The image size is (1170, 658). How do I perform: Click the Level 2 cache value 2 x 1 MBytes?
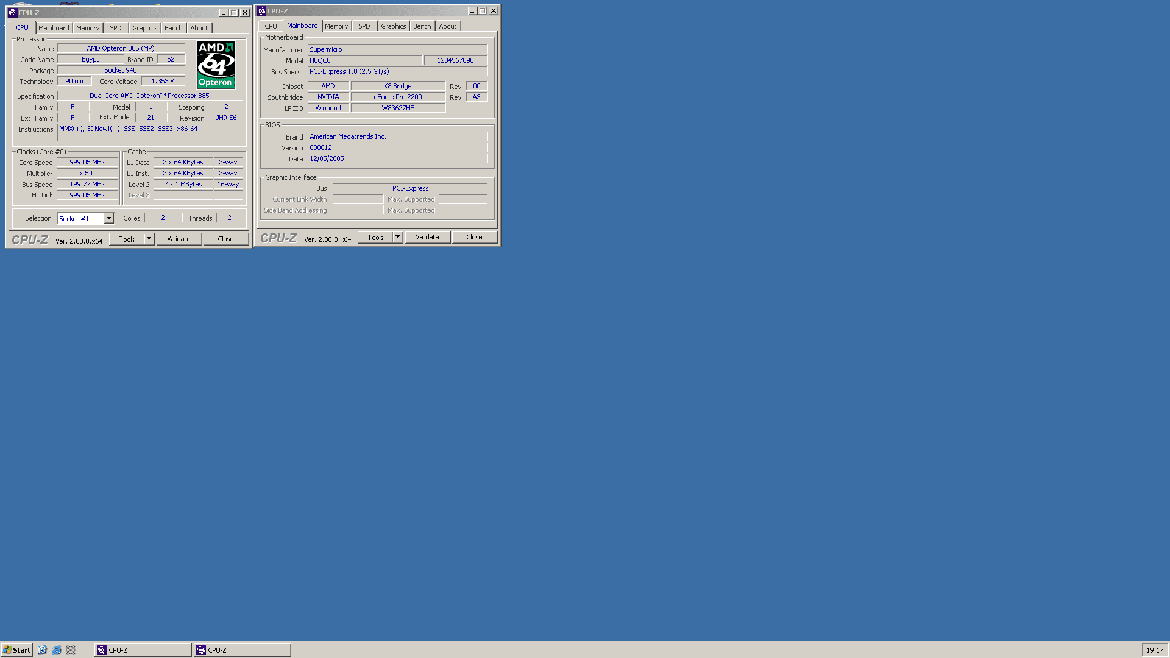tap(183, 184)
